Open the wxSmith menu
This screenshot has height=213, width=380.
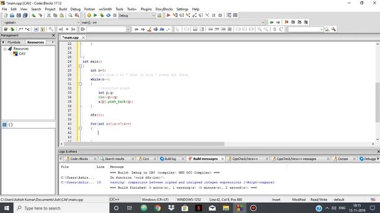[105, 9]
